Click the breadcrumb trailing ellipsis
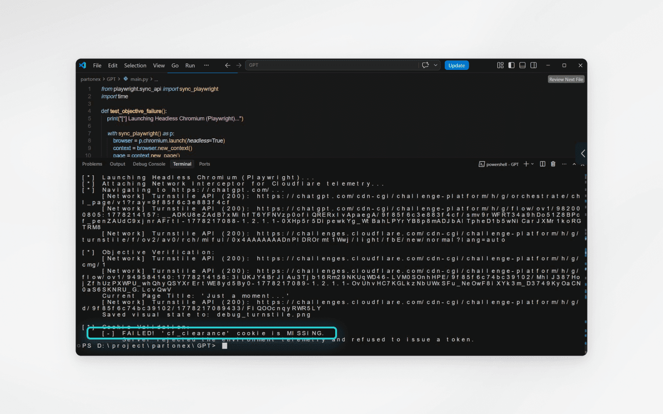663x414 pixels. pyautogui.click(x=156, y=79)
